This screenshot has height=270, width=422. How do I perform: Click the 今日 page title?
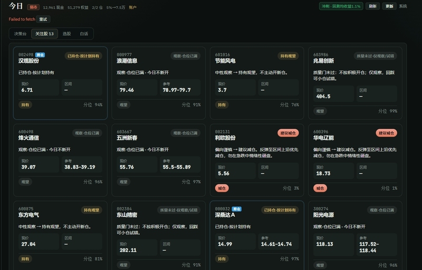tap(16, 6)
